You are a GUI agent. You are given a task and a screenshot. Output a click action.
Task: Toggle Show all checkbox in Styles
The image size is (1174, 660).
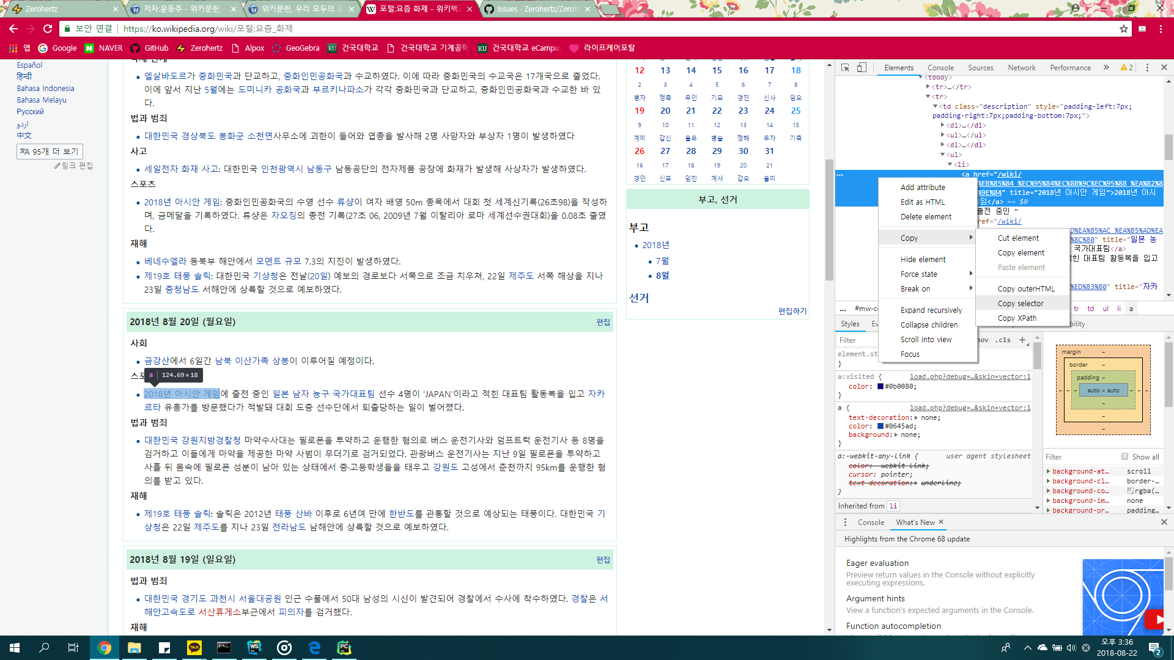pos(1125,457)
